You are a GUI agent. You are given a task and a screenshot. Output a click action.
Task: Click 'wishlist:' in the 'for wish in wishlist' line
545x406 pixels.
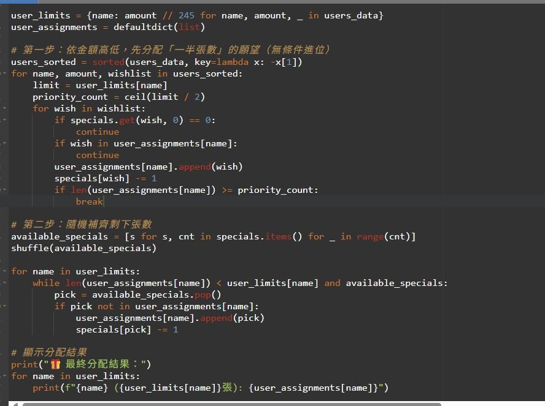pyautogui.click(x=122, y=108)
